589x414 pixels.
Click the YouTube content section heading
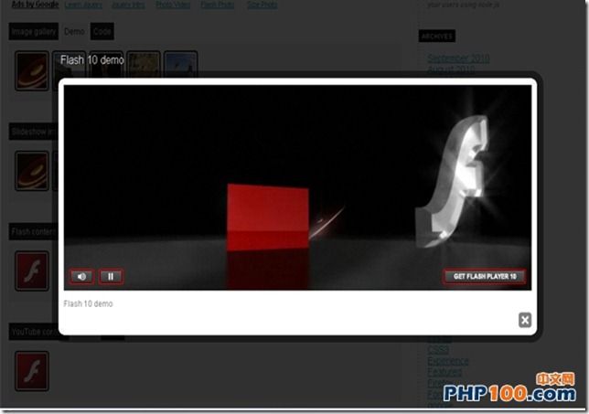point(35,332)
